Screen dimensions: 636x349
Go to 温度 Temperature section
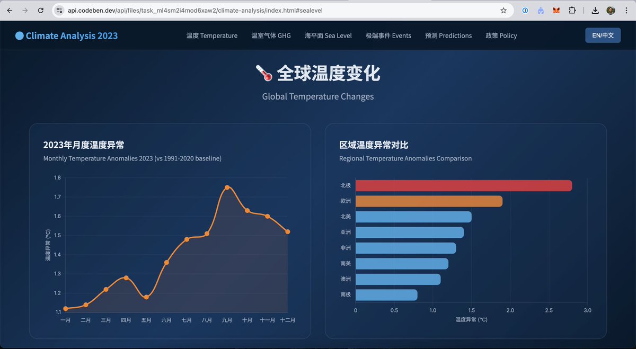pos(212,35)
